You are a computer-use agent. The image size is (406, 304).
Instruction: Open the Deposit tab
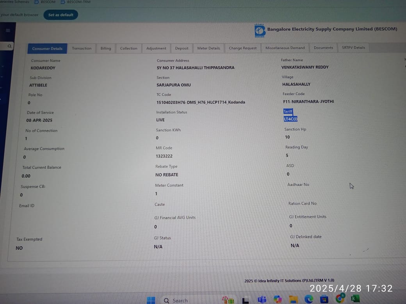182,48
